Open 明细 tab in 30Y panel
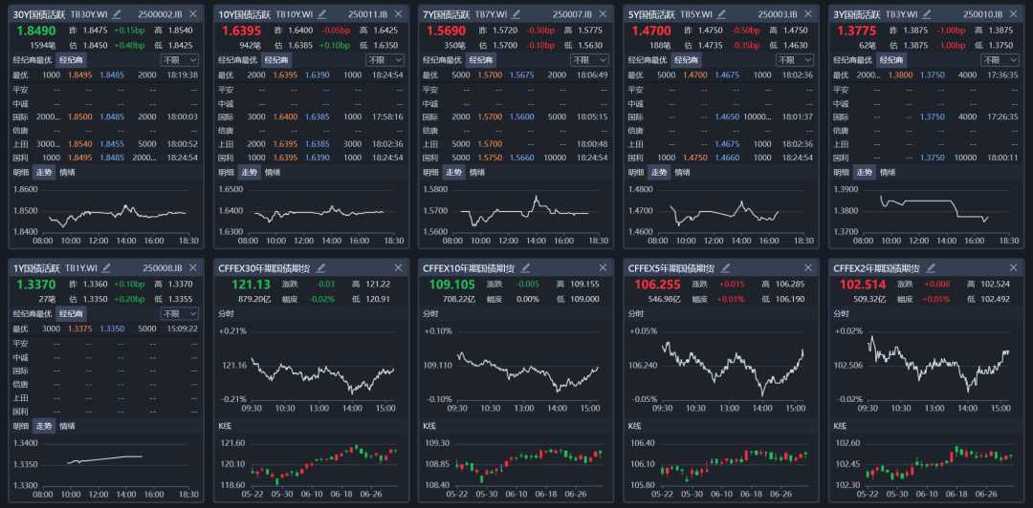1033x508 pixels. [21, 173]
